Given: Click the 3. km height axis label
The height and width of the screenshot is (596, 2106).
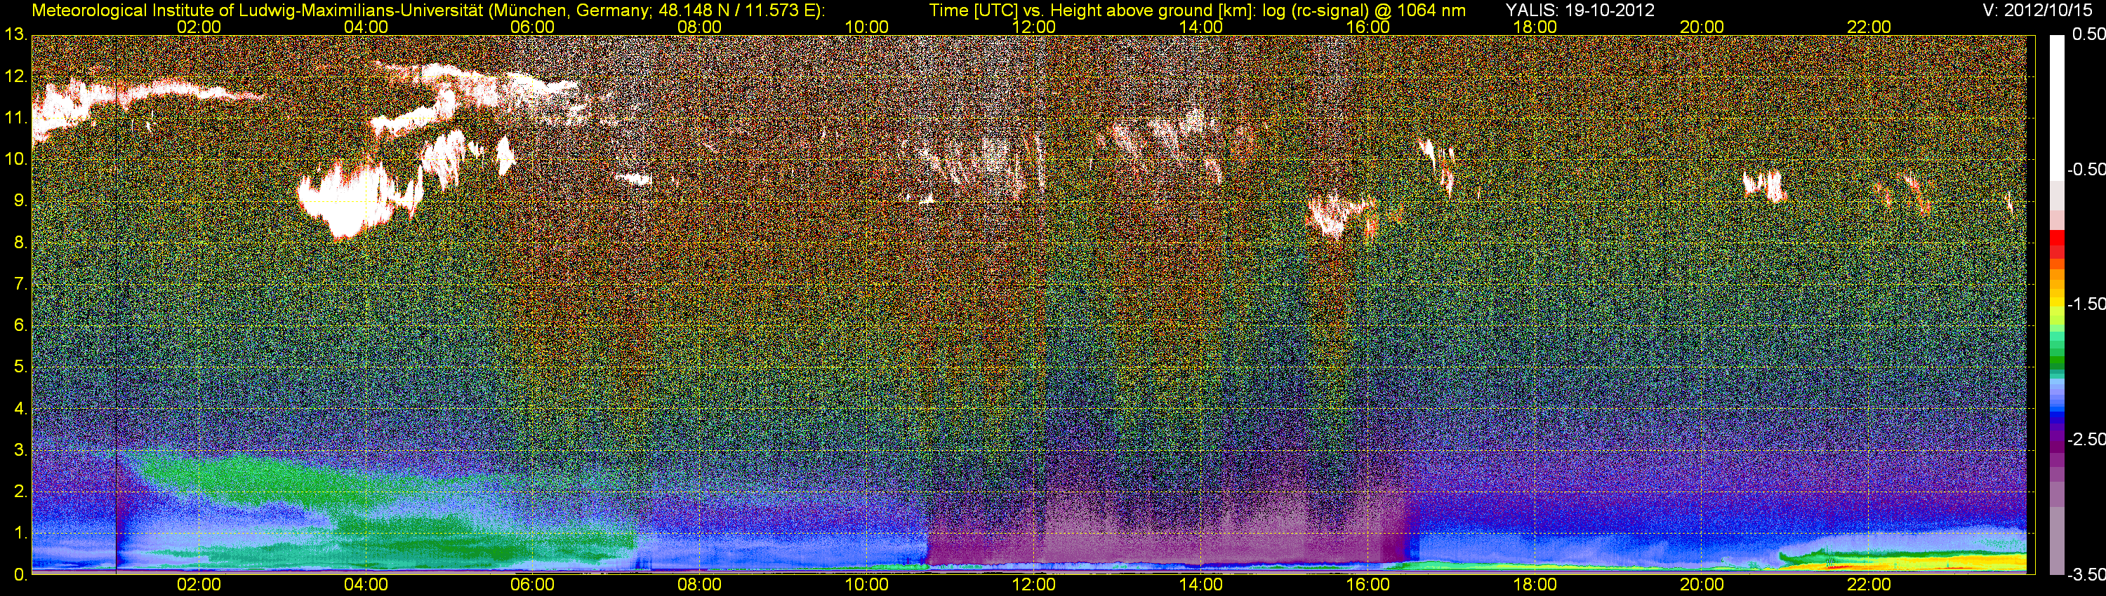Looking at the screenshot, I should [20, 450].
